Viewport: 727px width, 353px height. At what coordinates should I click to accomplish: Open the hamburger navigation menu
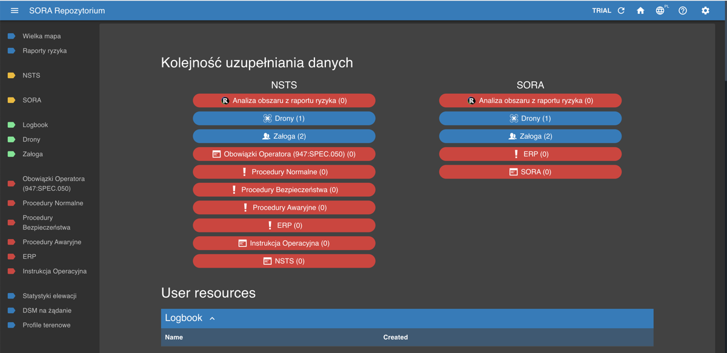click(15, 11)
